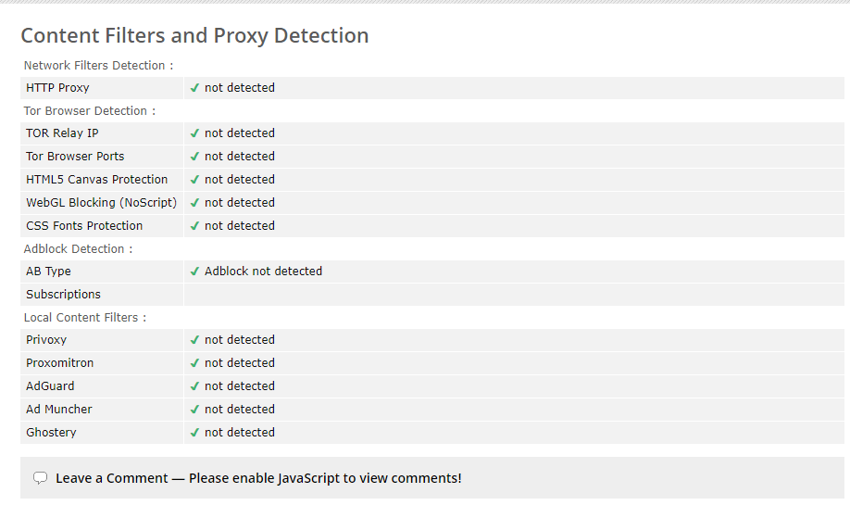The image size is (850, 518).
Task: Click the Content Filters and Proxy Detection heading
Action: coord(194,36)
